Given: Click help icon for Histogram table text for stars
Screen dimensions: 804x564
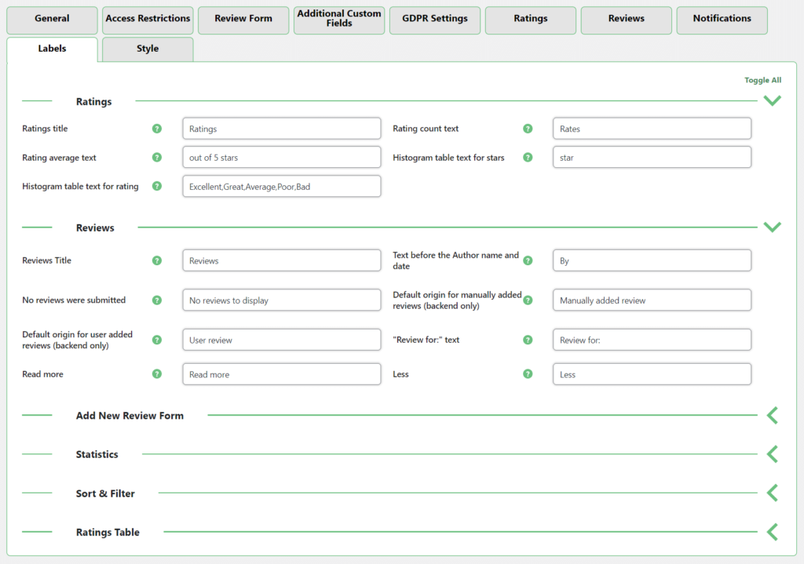Looking at the screenshot, I should click(528, 158).
